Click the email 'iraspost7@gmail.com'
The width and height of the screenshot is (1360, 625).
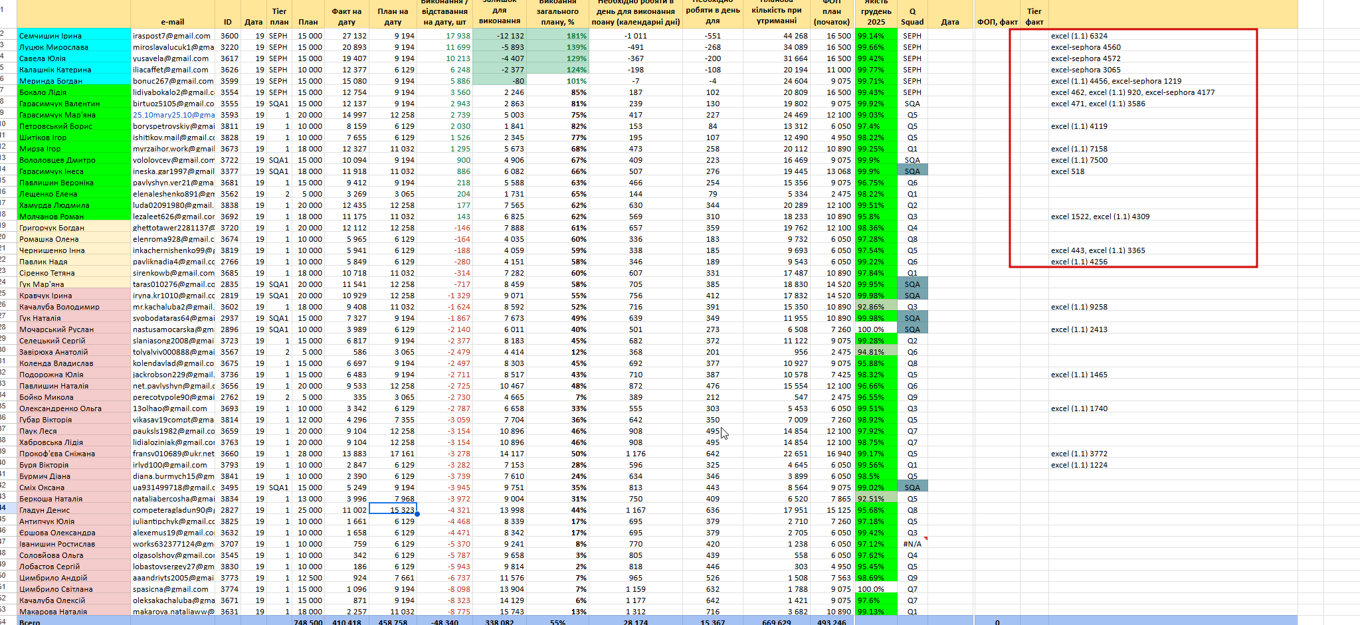tap(173, 36)
